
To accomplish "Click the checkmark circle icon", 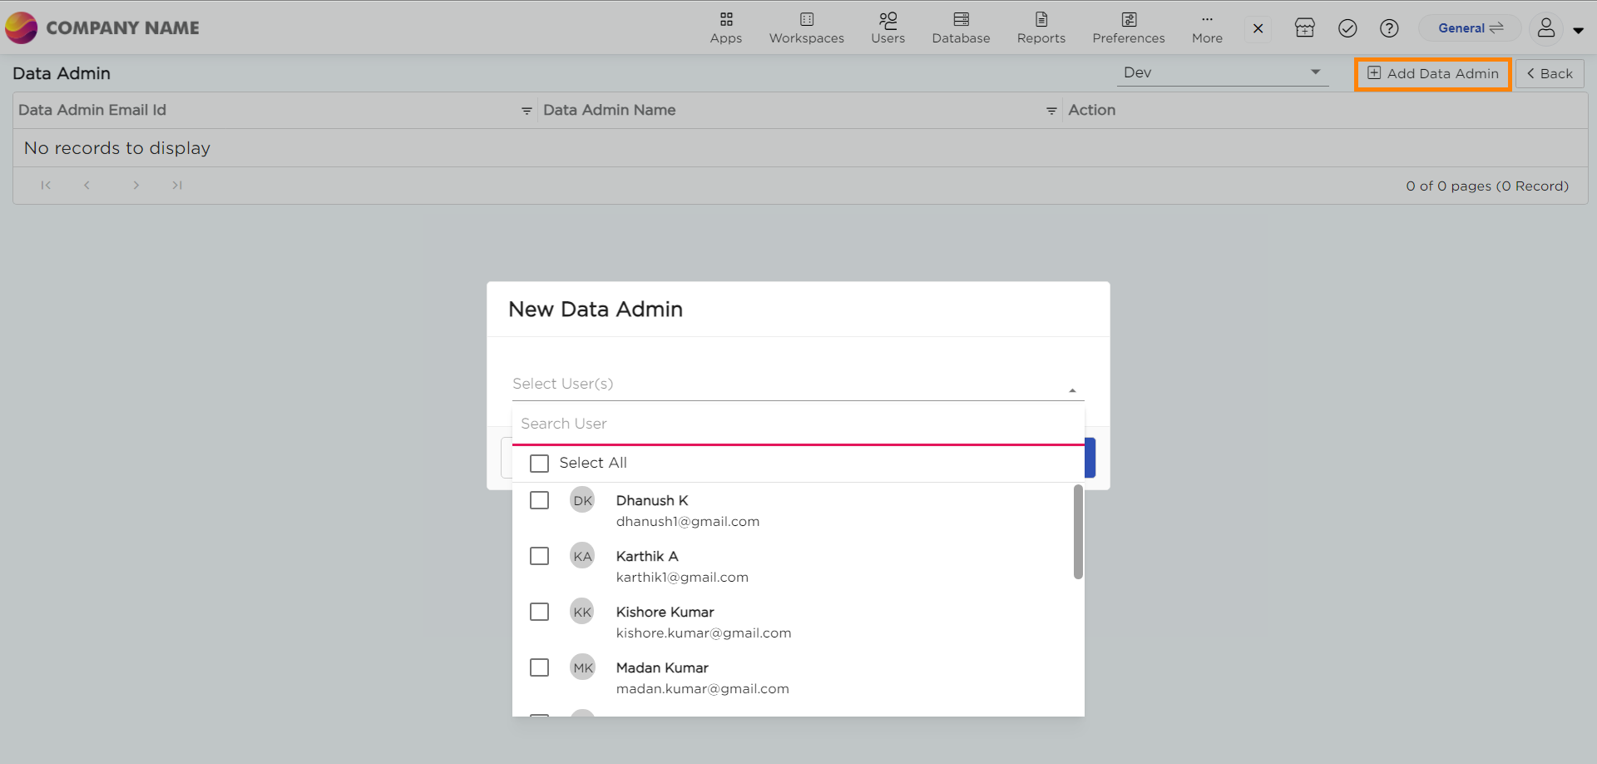I will (x=1347, y=28).
